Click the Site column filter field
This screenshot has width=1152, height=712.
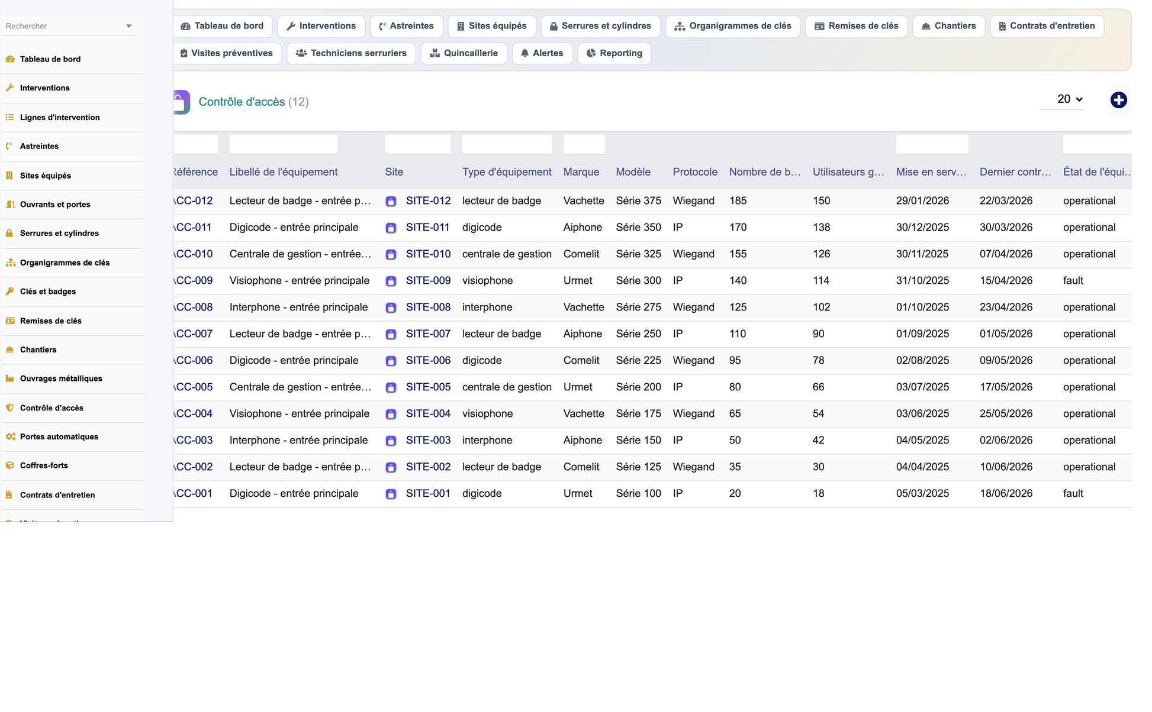click(x=418, y=144)
